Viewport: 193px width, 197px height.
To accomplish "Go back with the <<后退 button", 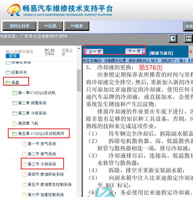I will tap(50, 26).
